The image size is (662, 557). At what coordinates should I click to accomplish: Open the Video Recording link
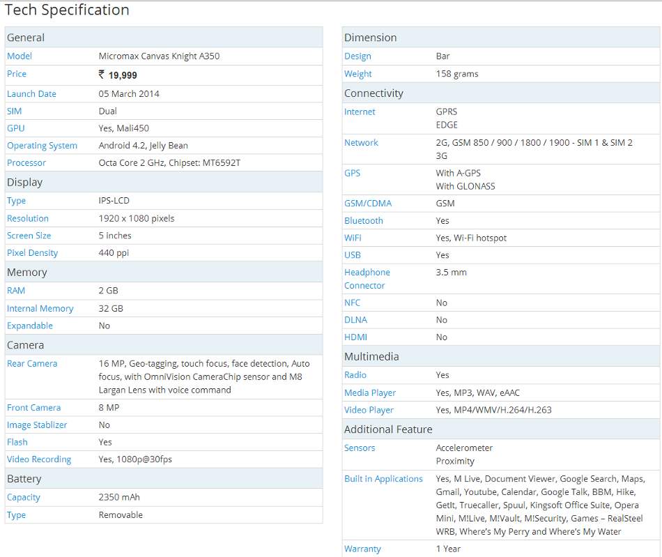click(x=39, y=459)
